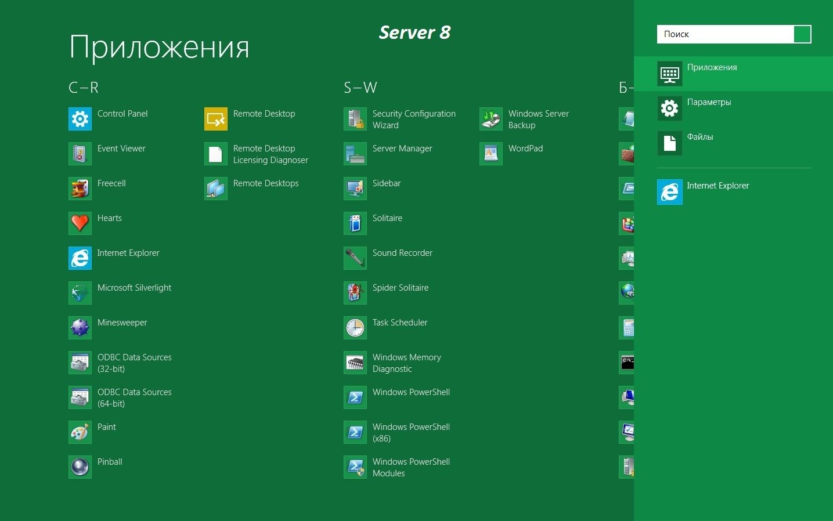
Task: Open Remote Desktop yellow tile icon
Action: pyautogui.click(x=216, y=119)
